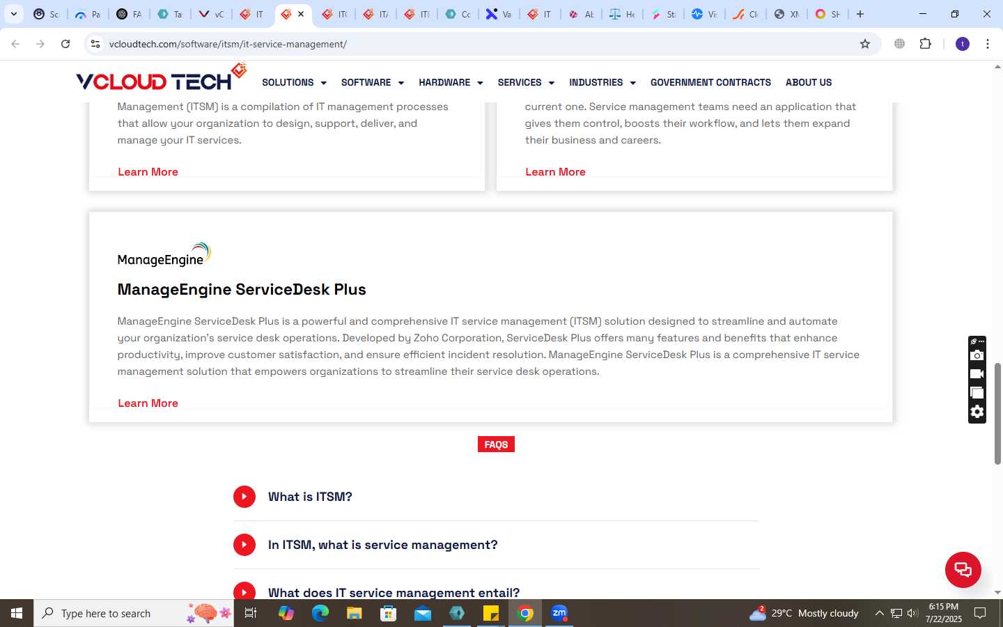
Task: Go to GOVERNMENT CONTRACTS page
Action: (x=710, y=82)
